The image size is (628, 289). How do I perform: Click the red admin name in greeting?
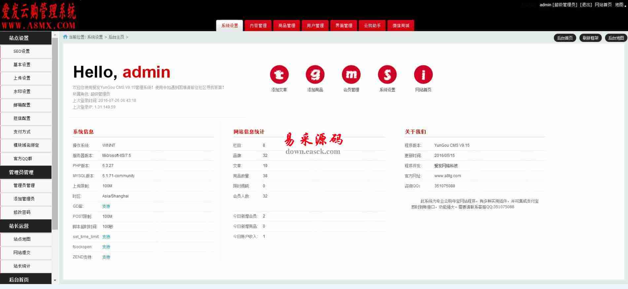pos(146,72)
